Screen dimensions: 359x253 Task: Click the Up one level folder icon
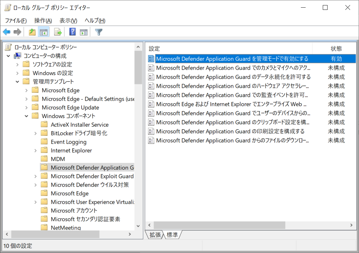click(32, 32)
